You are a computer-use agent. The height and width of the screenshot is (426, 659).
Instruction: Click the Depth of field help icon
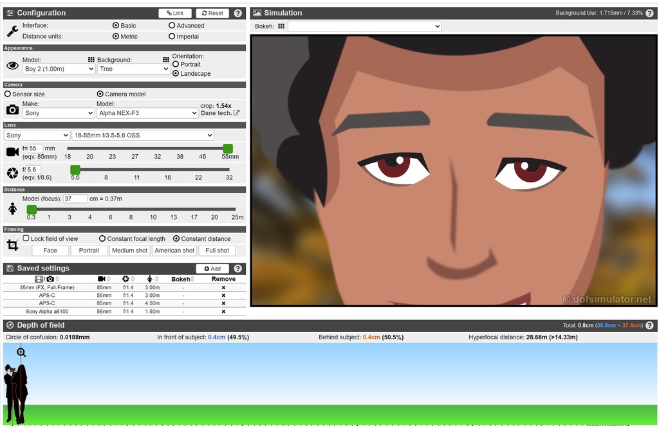pyautogui.click(x=649, y=326)
